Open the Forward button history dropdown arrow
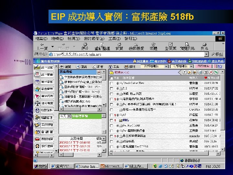The height and width of the screenshot is (175, 233). pos(74,47)
